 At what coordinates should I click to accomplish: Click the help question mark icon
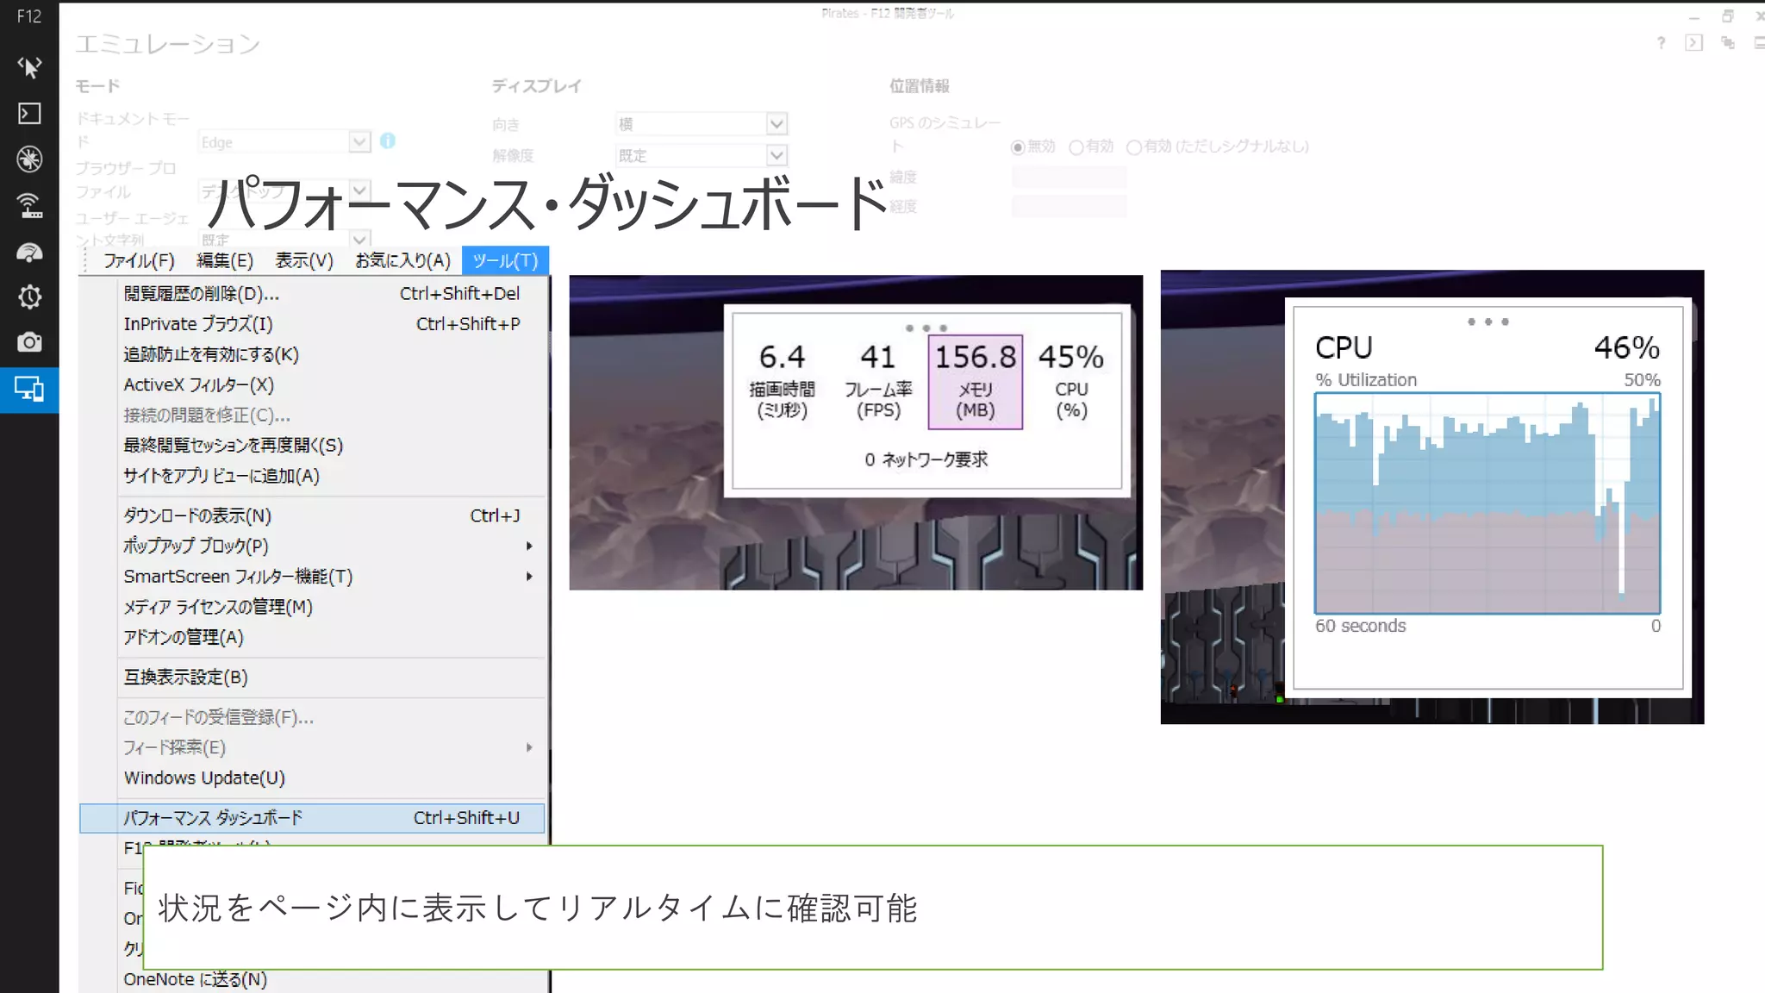[x=1661, y=43]
